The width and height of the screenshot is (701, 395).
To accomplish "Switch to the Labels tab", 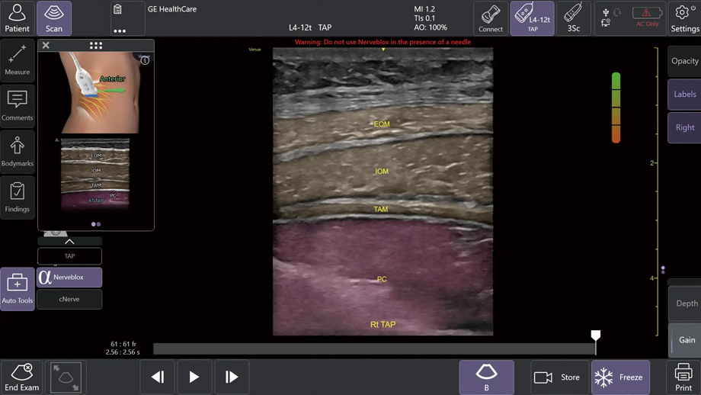I will (684, 95).
